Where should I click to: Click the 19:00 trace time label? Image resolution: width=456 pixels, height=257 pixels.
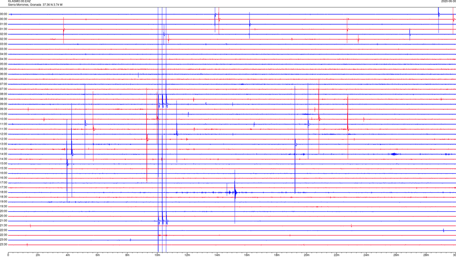click(3, 202)
